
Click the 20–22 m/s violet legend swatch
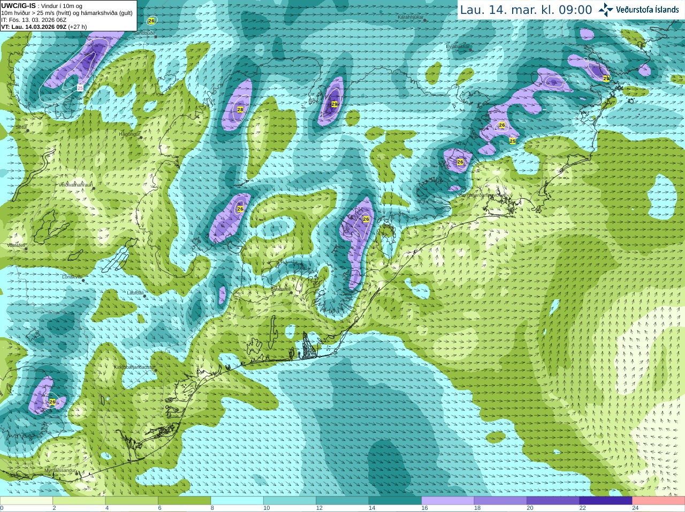pyautogui.click(x=553, y=501)
